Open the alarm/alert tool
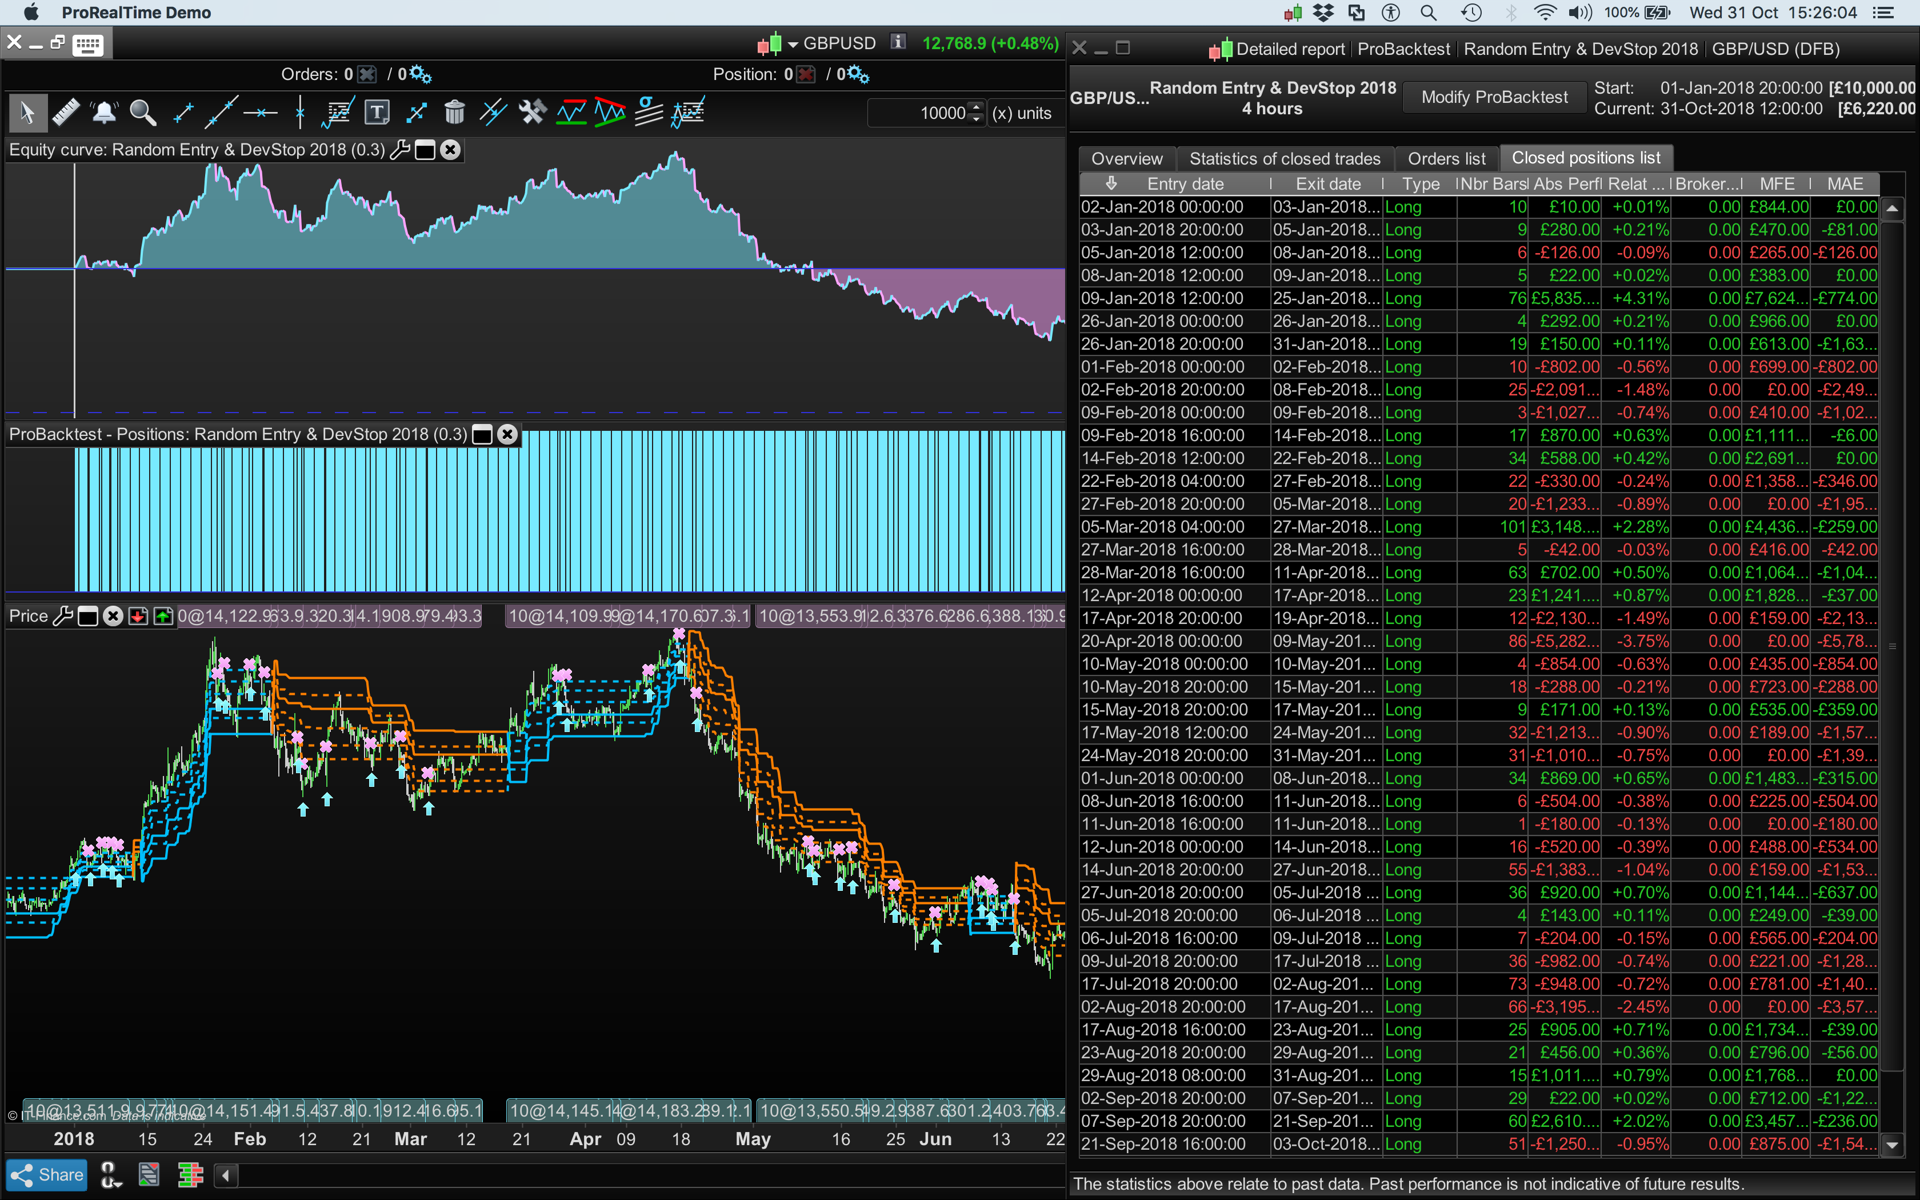This screenshot has width=1920, height=1200. tap(104, 112)
